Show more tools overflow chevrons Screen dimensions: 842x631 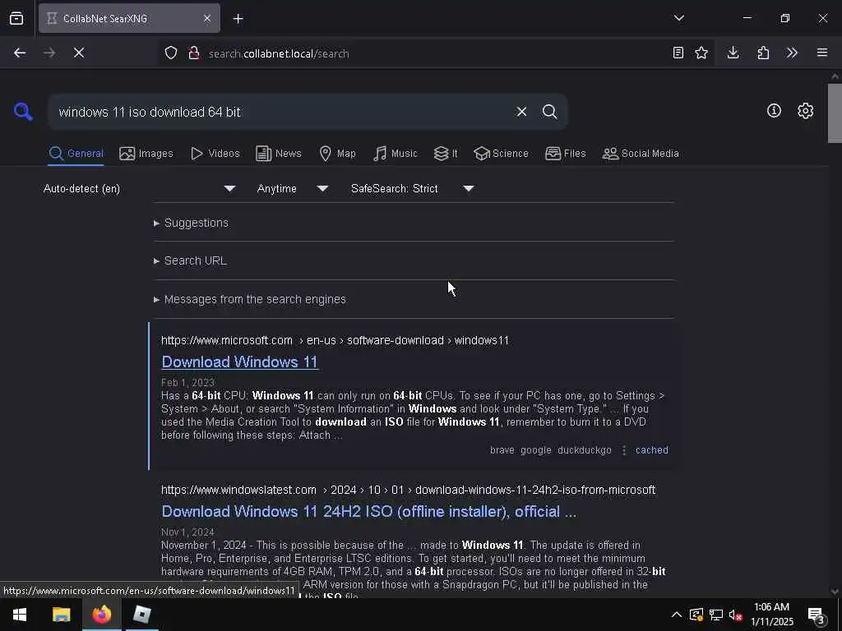(792, 53)
